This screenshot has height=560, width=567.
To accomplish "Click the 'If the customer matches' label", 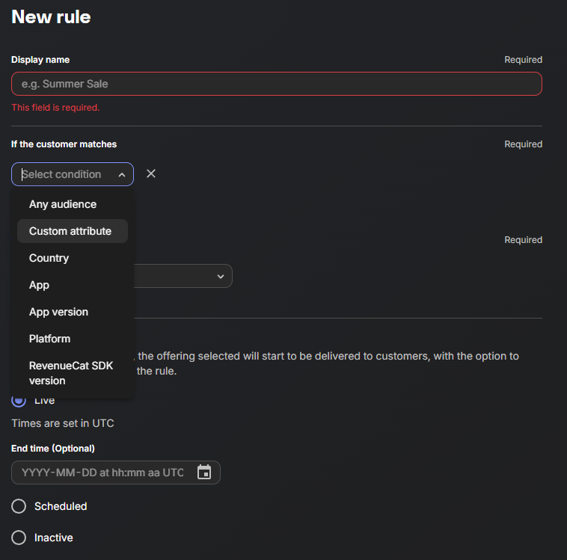I will click(x=64, y=144).
